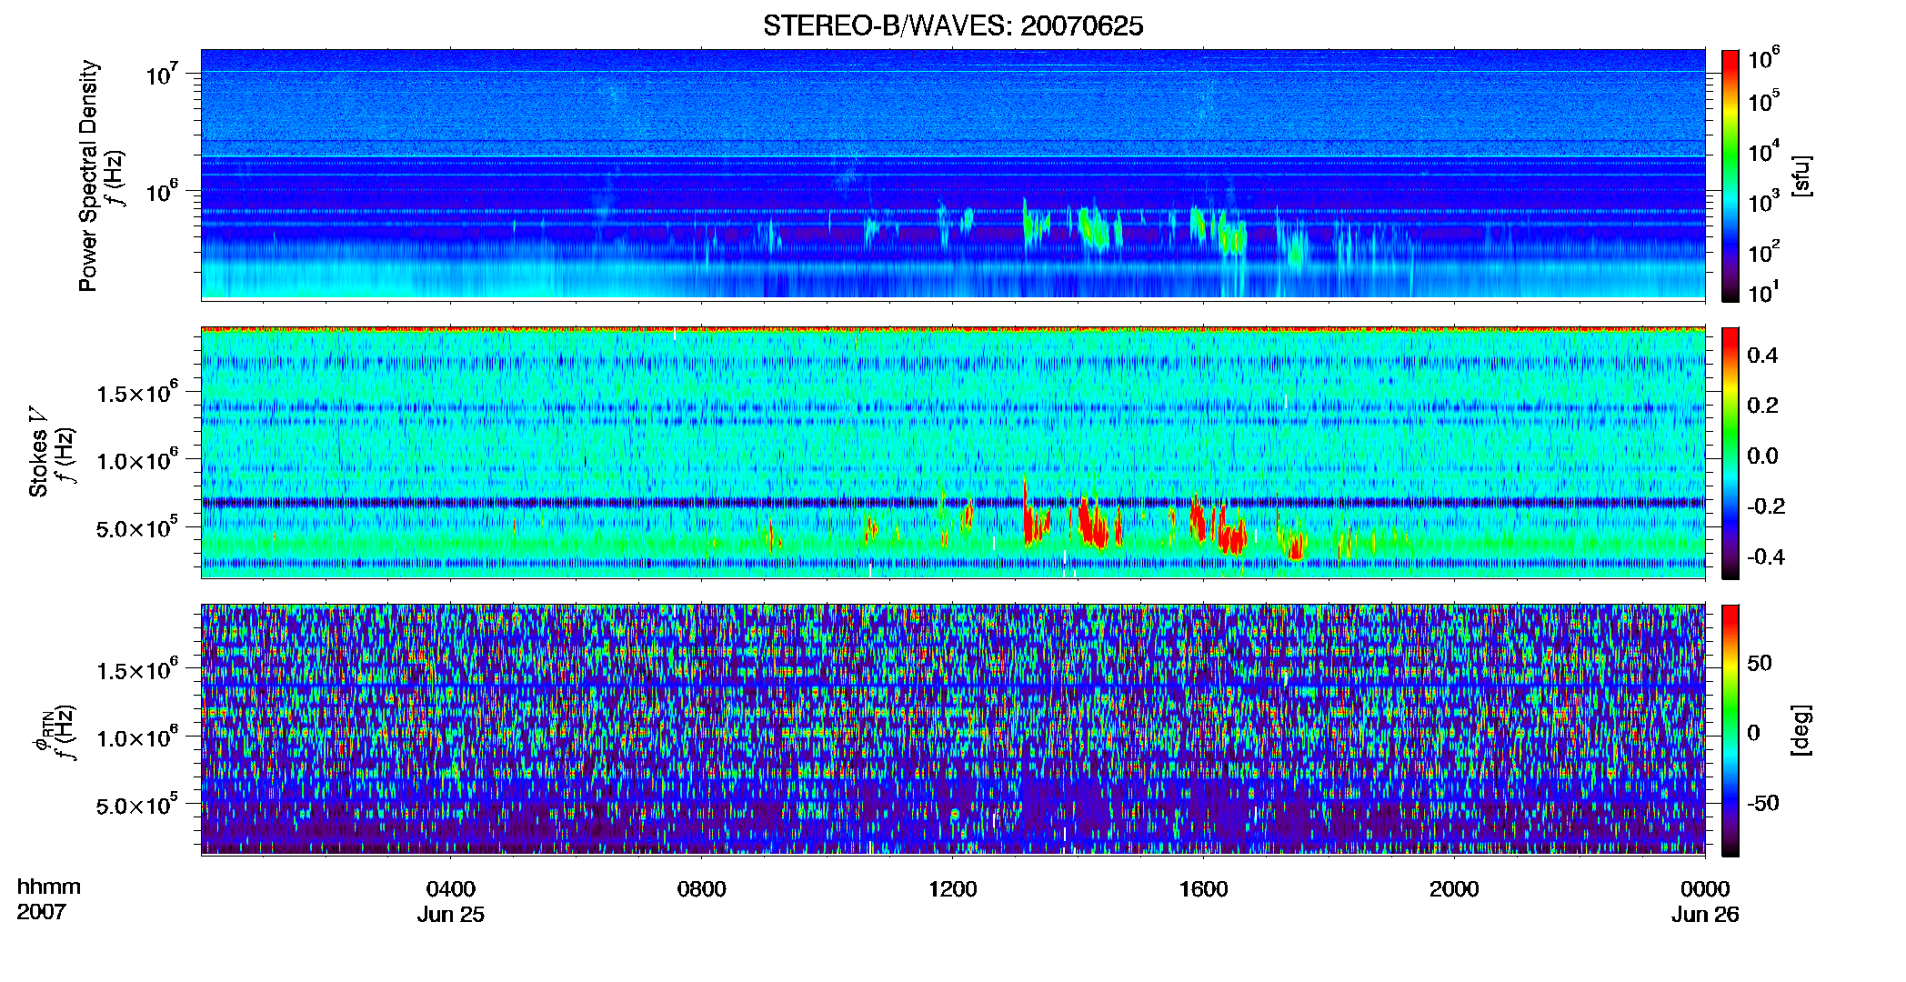
Task: Click the [deg] unit label
Action: (1801, 730)
